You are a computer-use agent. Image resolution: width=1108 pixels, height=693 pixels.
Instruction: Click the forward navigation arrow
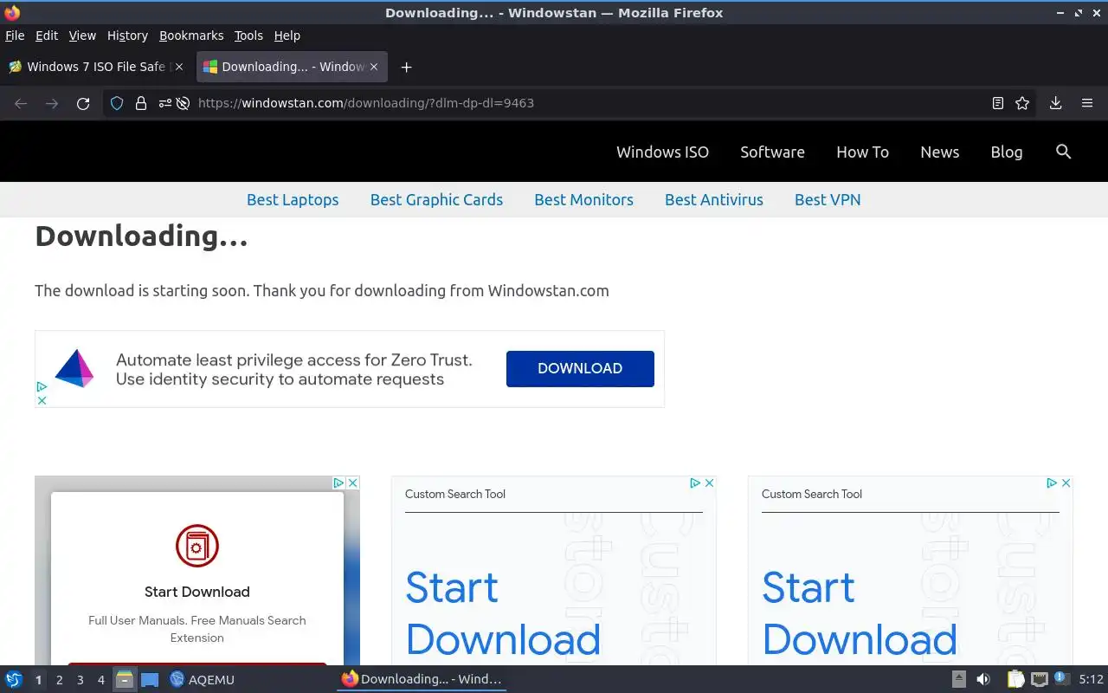coord(52,103)
